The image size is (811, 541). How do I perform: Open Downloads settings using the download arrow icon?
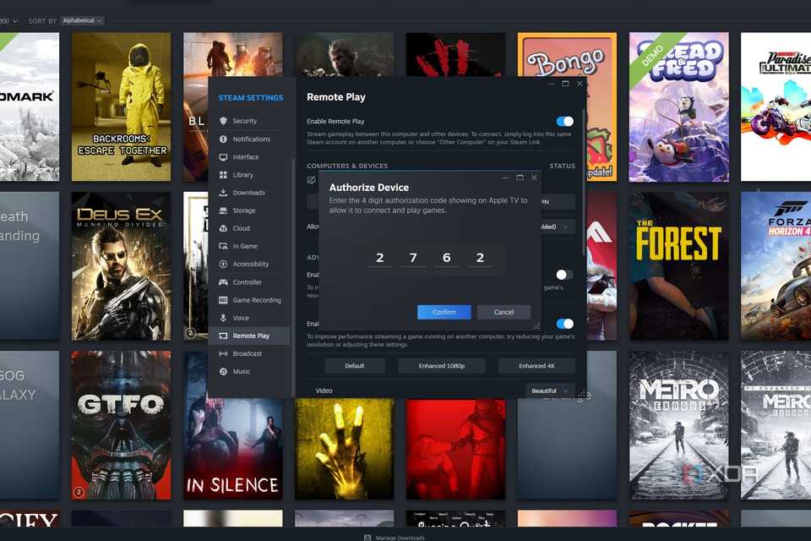[x=226, y=192]
